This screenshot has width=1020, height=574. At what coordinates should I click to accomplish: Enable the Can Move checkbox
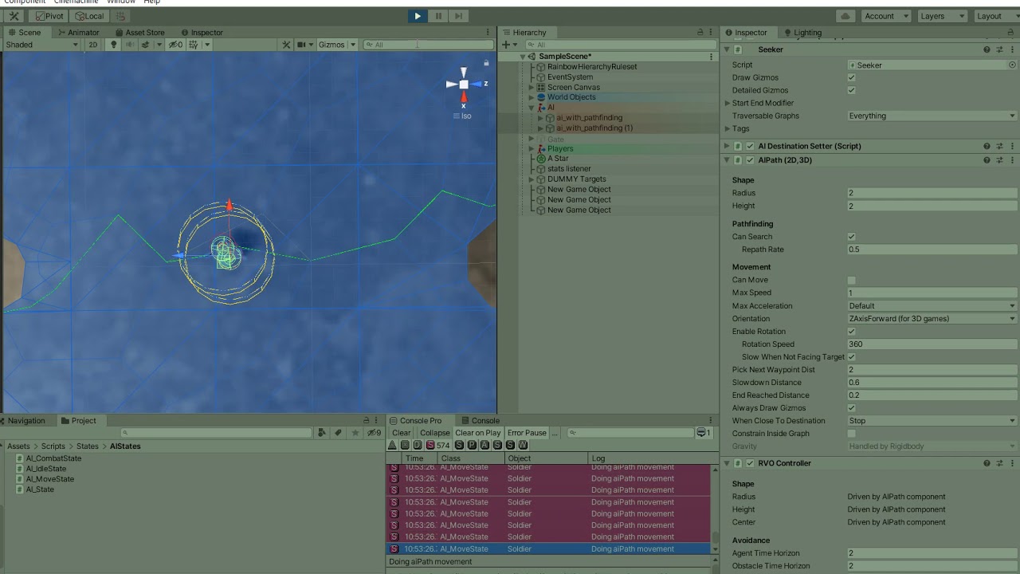852,281
